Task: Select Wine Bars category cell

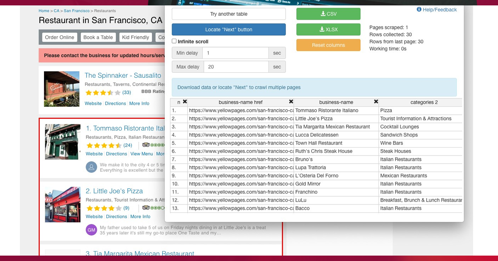Action: click(420, 143)
